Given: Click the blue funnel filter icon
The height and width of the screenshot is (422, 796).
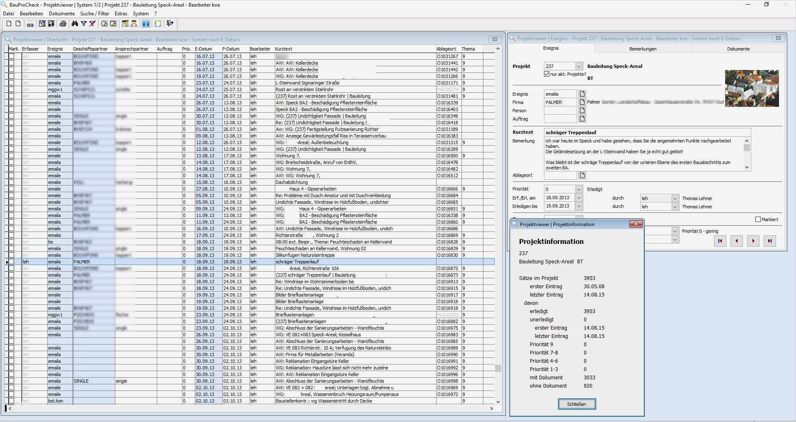Looking at the screenshot, I should pyautogui.click(x=84, y=24).
